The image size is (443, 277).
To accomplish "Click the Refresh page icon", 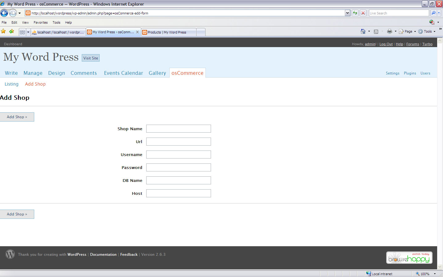I will click(x=355, y=13).
